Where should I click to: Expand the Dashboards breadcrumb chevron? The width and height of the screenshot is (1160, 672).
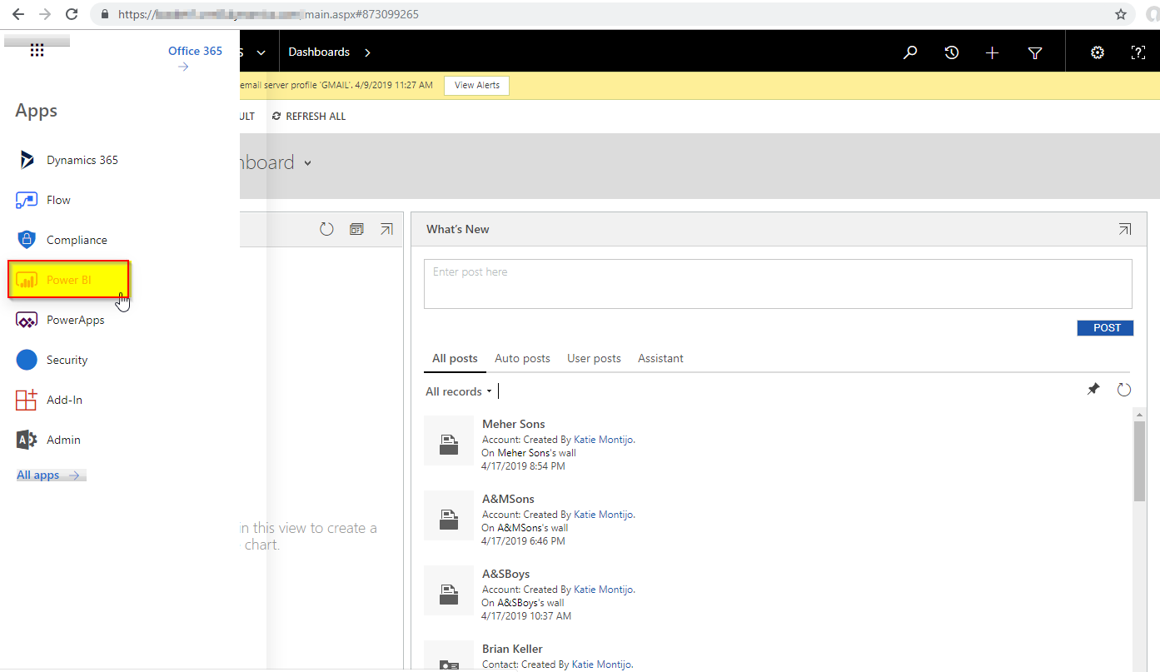pyautogui.click(x=367, y=52)
